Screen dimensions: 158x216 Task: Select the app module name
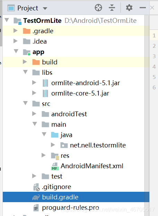38,52
